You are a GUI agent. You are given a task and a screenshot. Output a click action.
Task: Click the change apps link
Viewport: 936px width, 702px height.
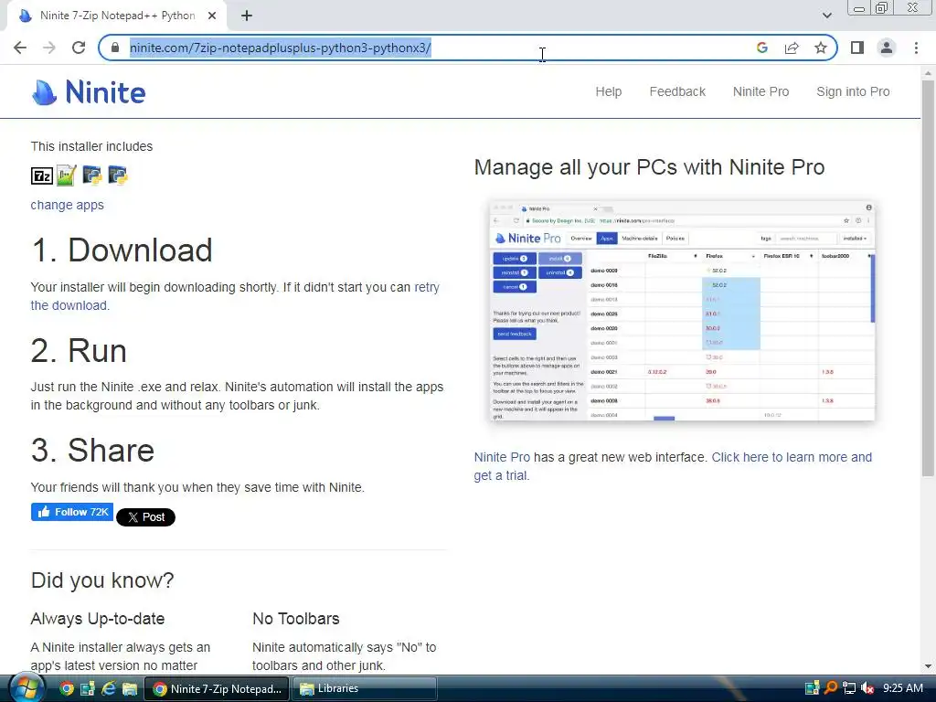(67, 205)
